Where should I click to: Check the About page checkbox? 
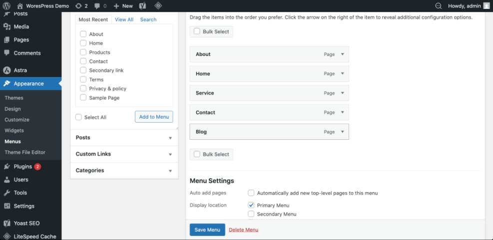pos(83,34)
